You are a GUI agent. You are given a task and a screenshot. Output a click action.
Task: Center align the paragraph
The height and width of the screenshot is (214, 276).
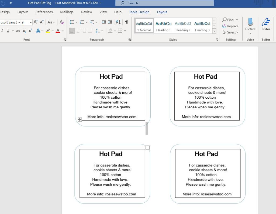(78, 31)
